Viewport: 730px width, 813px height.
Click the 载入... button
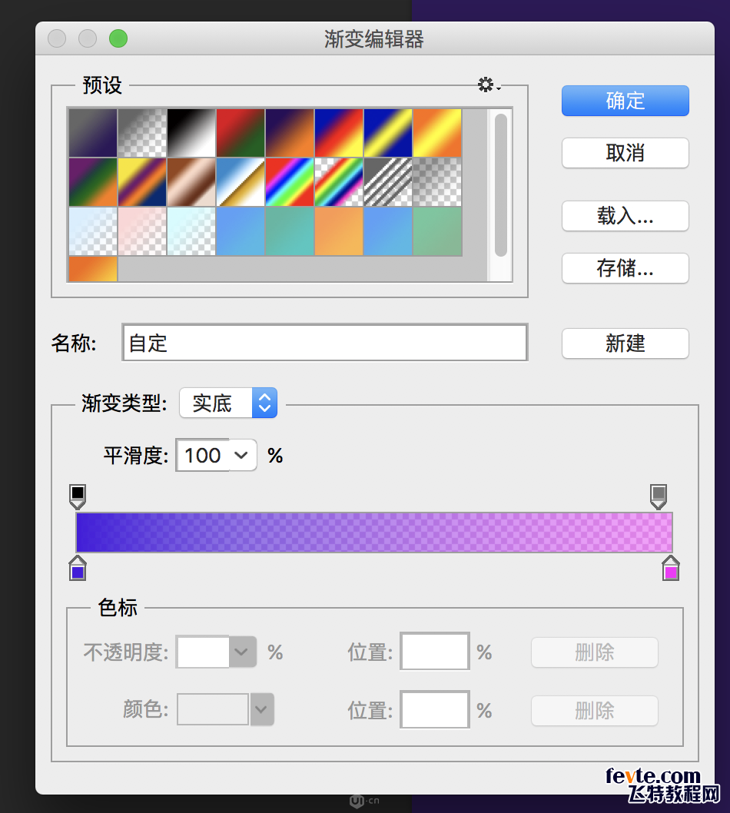tap(625, 216)
